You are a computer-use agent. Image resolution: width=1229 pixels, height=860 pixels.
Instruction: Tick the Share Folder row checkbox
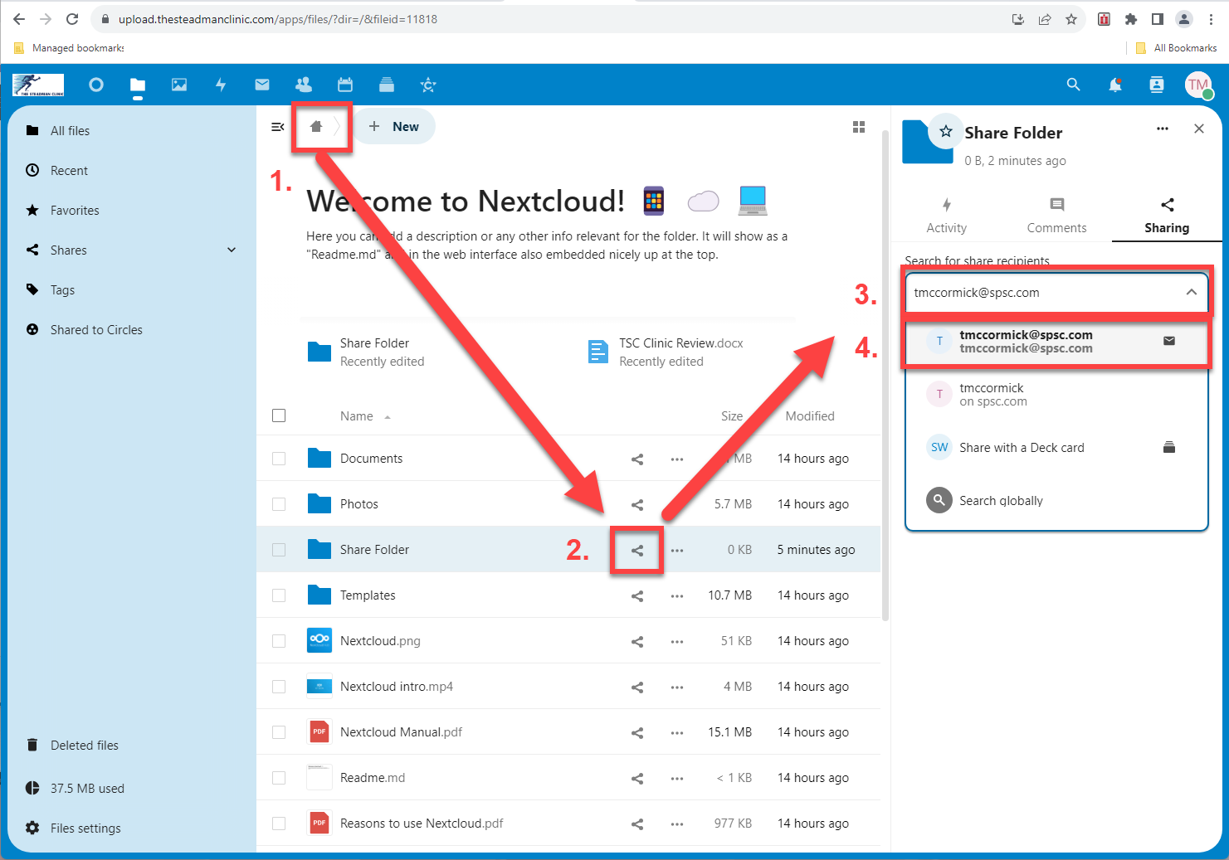pyautogui.click(x=279, y=550)
